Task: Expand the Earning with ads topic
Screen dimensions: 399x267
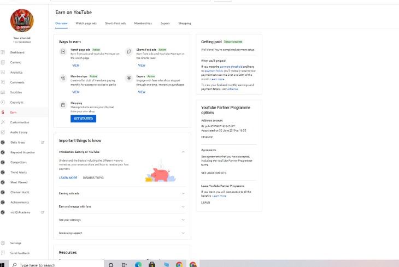Action: coord(183,193)
